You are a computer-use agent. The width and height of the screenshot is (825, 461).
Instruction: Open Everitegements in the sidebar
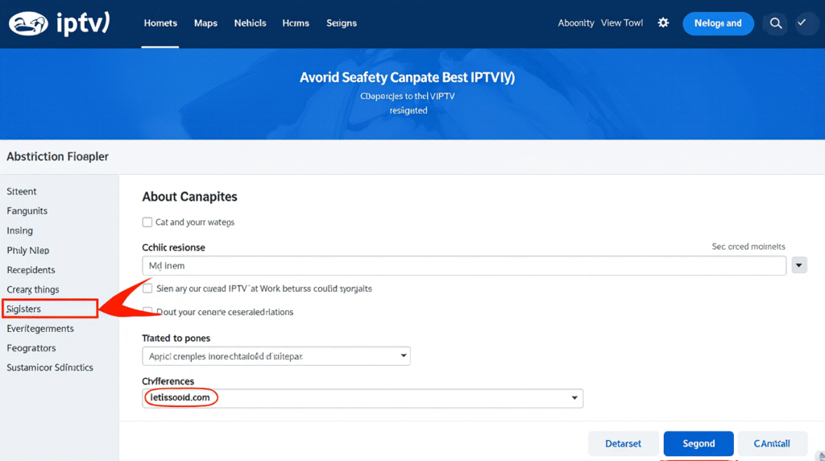(x=40, y=328)
